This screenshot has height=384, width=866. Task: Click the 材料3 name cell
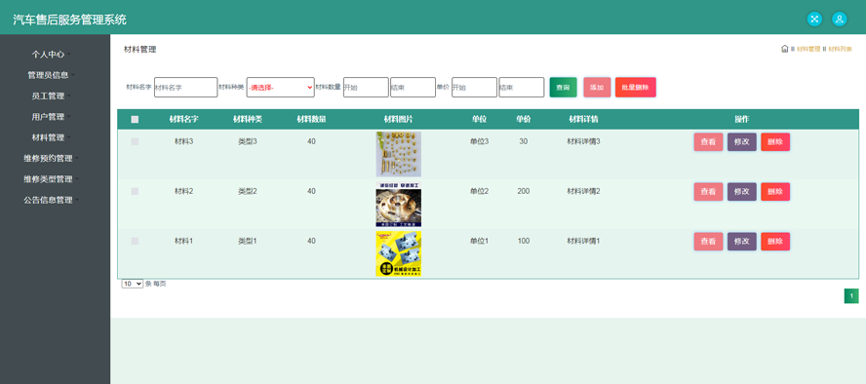(184, 141)
